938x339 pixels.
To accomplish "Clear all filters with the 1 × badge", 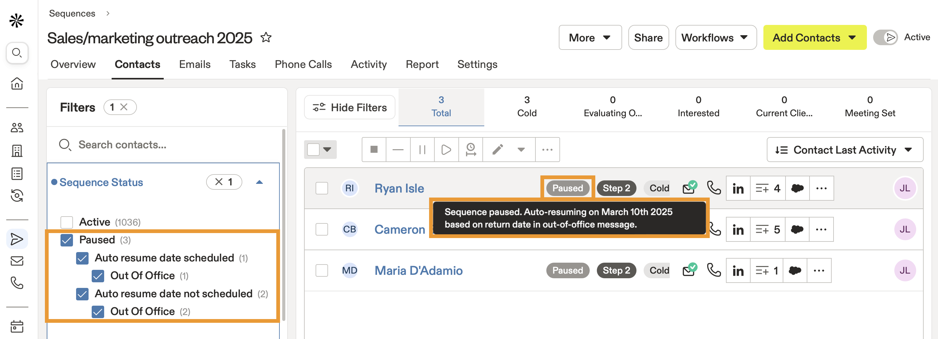I will pos(120,107).
